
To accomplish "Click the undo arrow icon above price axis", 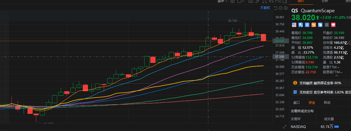I will click(x=275, y=8).
